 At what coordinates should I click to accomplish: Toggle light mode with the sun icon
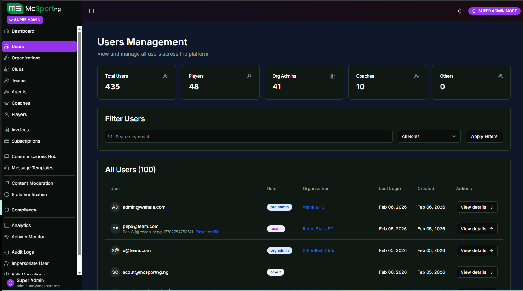pos(459,11)
